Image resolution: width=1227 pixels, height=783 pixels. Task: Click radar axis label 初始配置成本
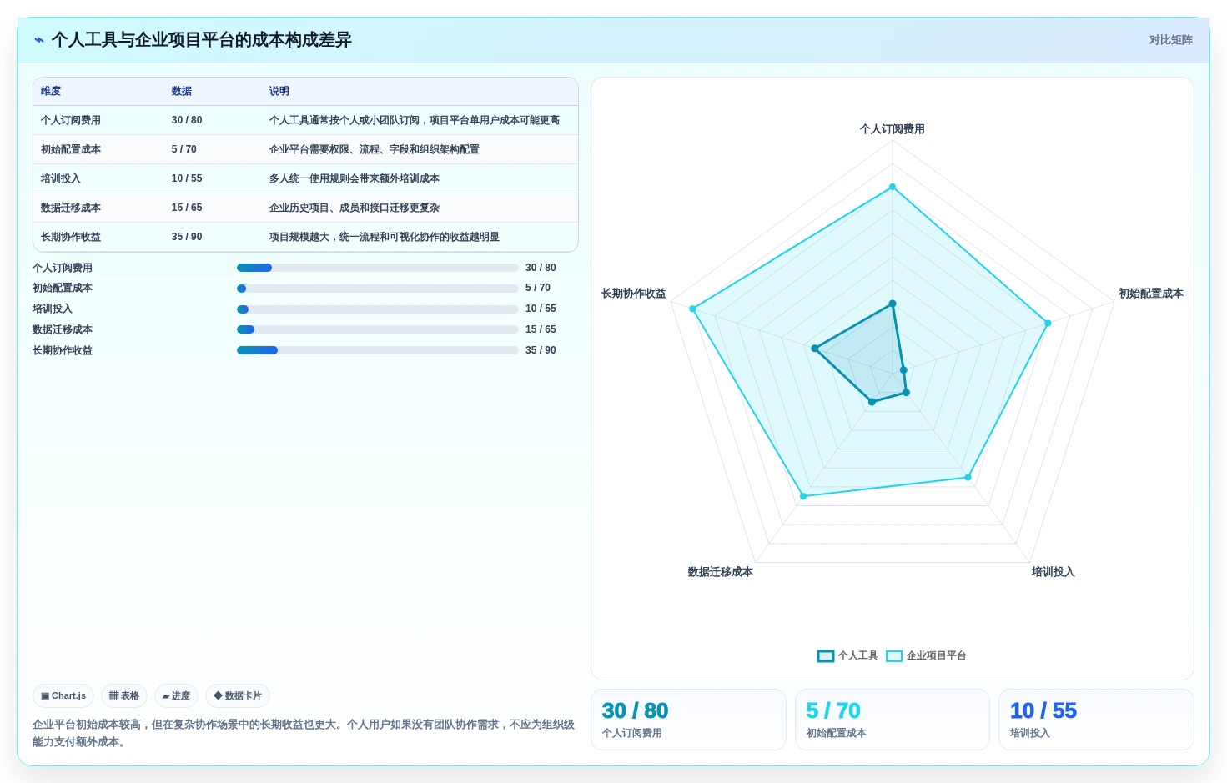tap(1151, 294)
